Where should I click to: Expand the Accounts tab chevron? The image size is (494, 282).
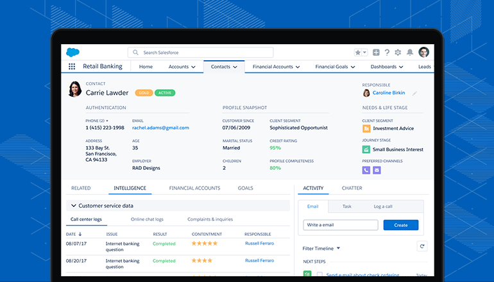(193, 67)
